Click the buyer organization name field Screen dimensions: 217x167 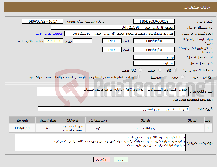[113, 27]
